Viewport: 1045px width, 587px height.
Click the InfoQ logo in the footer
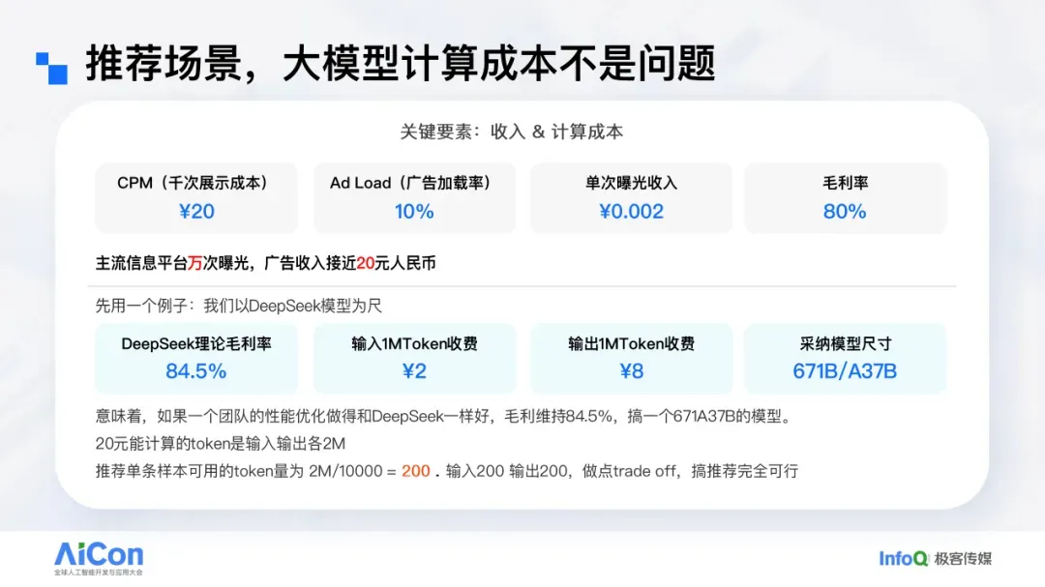pos(904,558)
